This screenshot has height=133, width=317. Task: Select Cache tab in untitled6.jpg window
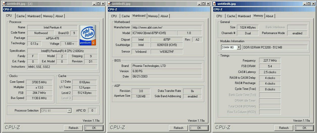tap(231, 16)
